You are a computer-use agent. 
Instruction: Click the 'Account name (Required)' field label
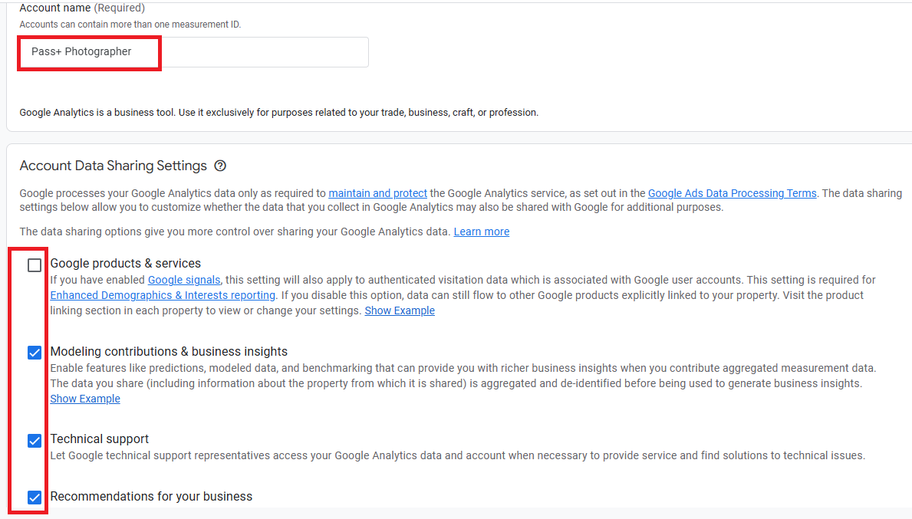82,8
